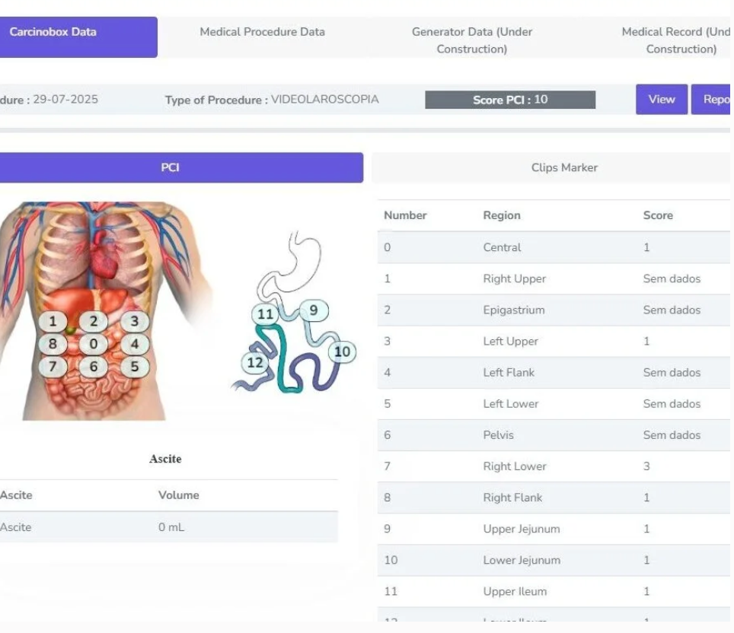This screenshot has width=734, height=633.
Task: Click the Central region table row
Action: click(x=554, y=247)
